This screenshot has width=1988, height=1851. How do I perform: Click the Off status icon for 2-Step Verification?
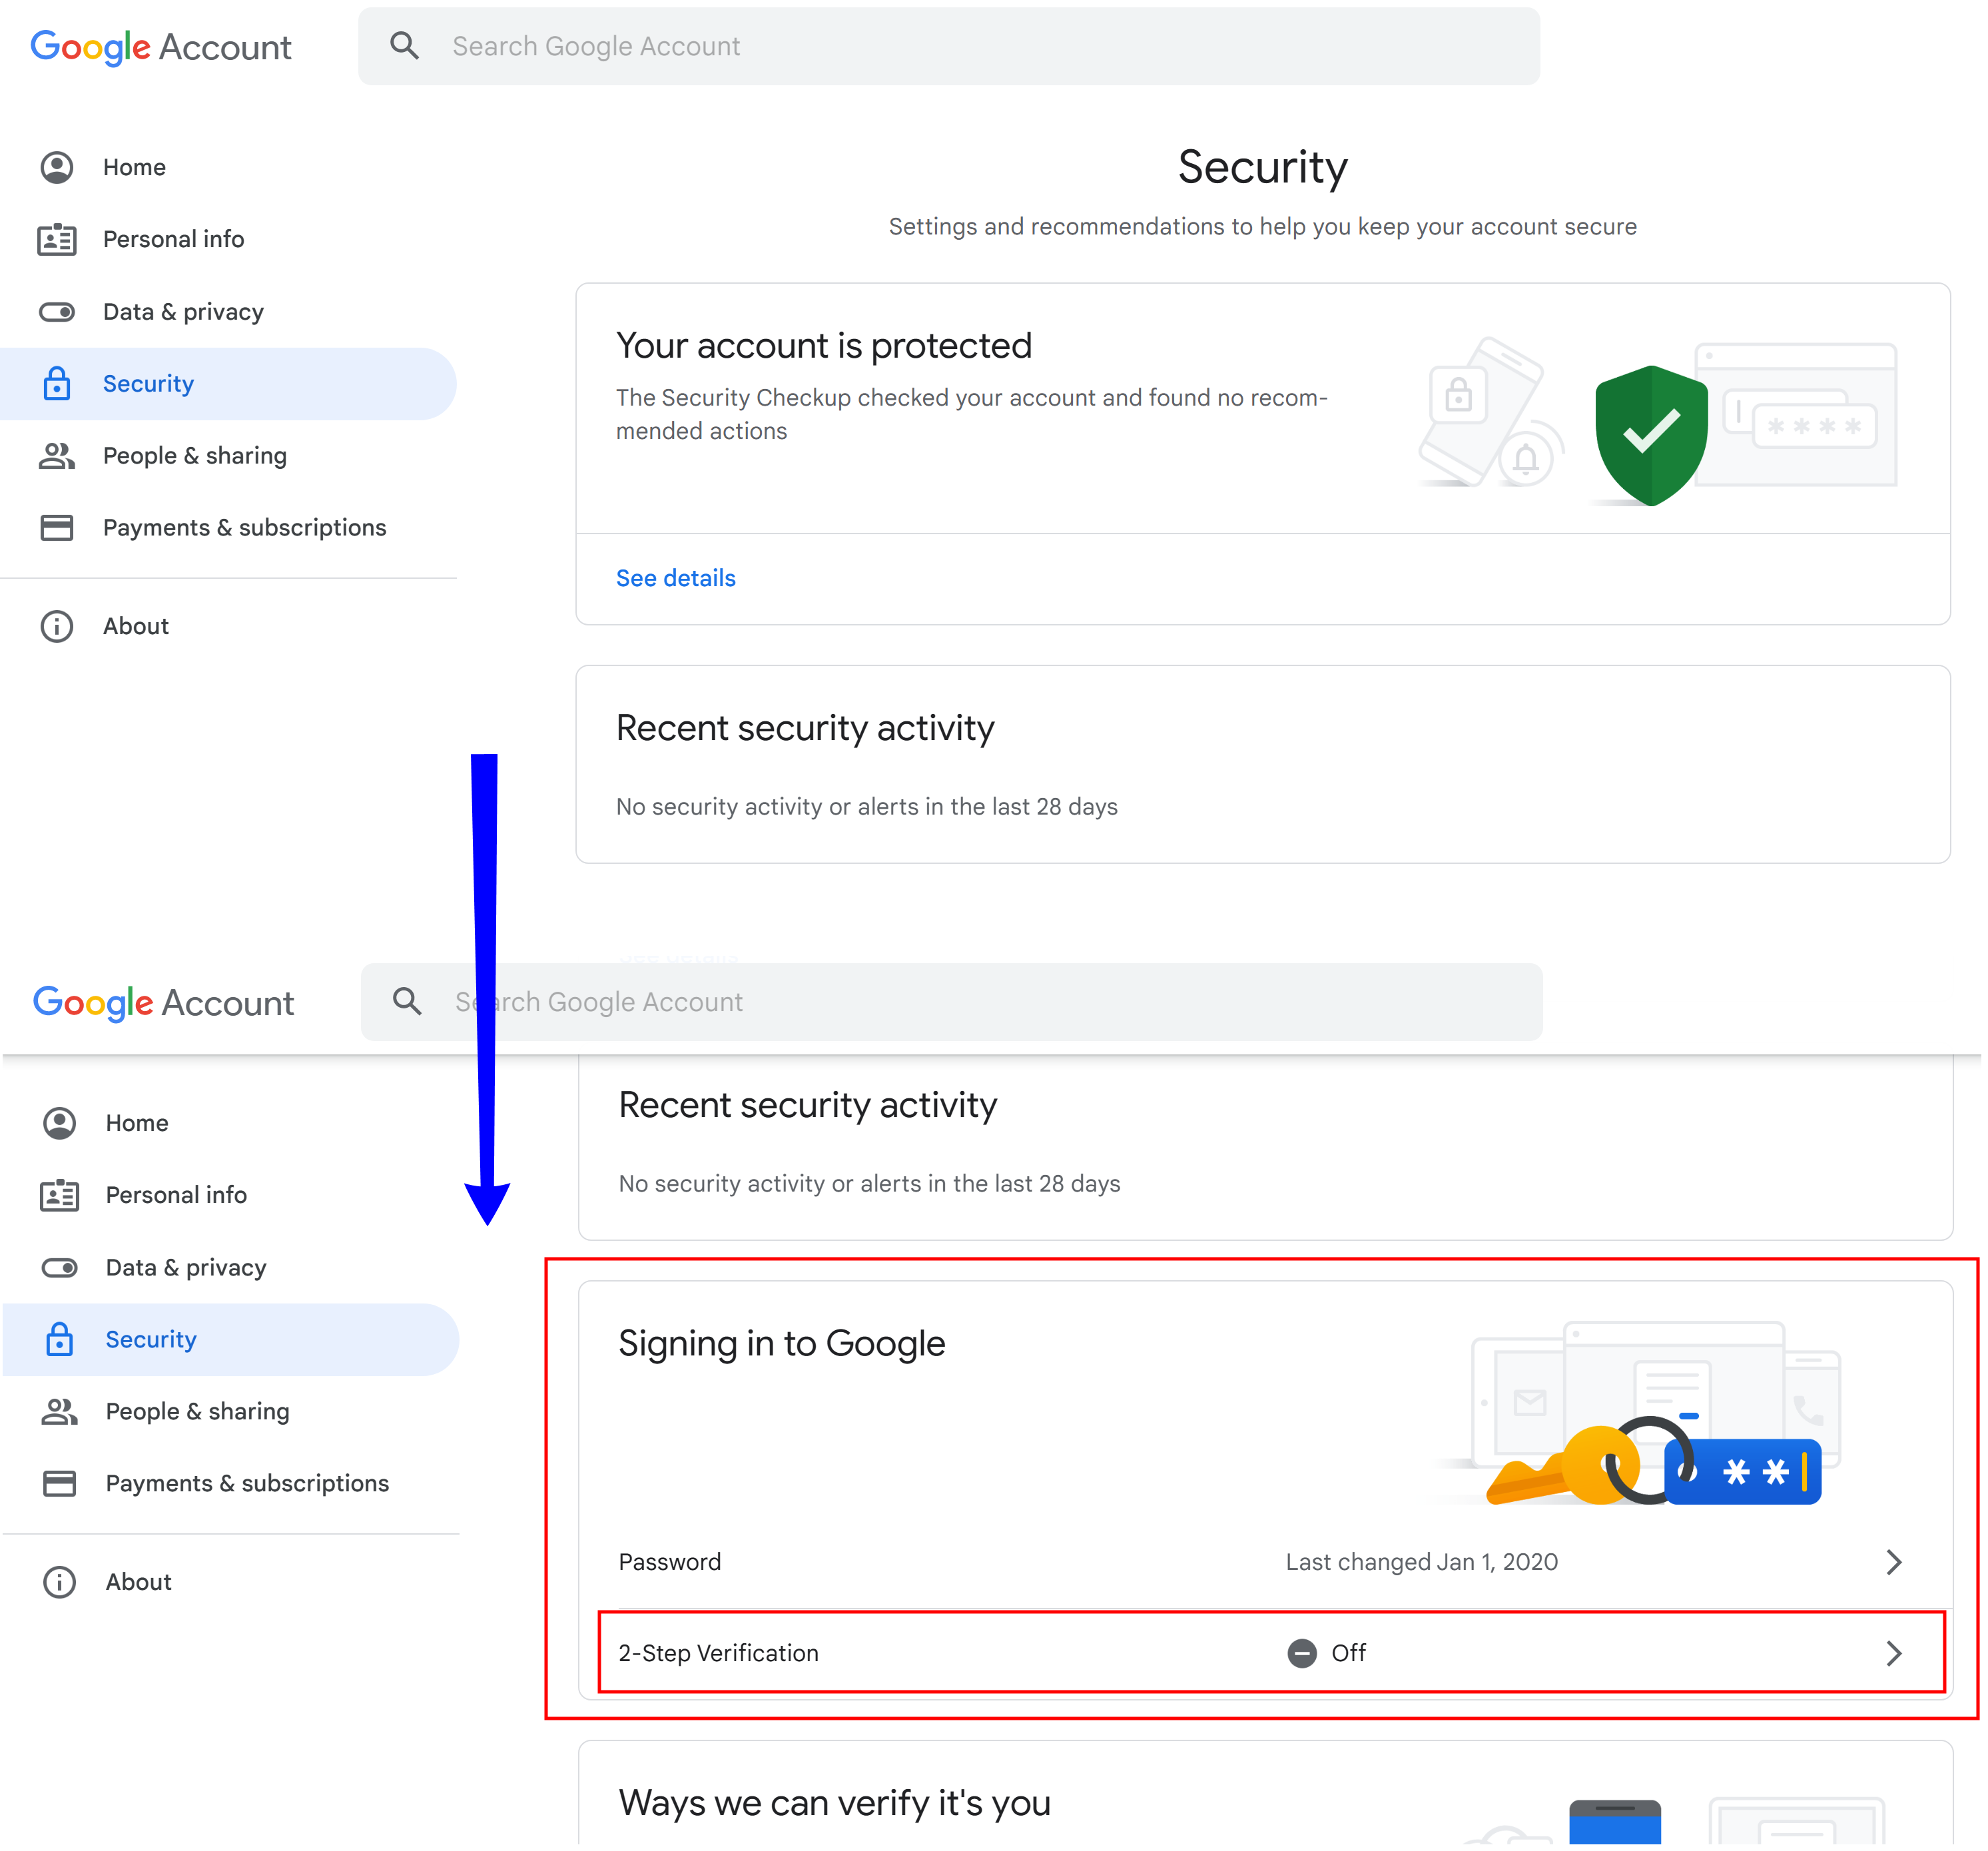click(1301, 1653)
